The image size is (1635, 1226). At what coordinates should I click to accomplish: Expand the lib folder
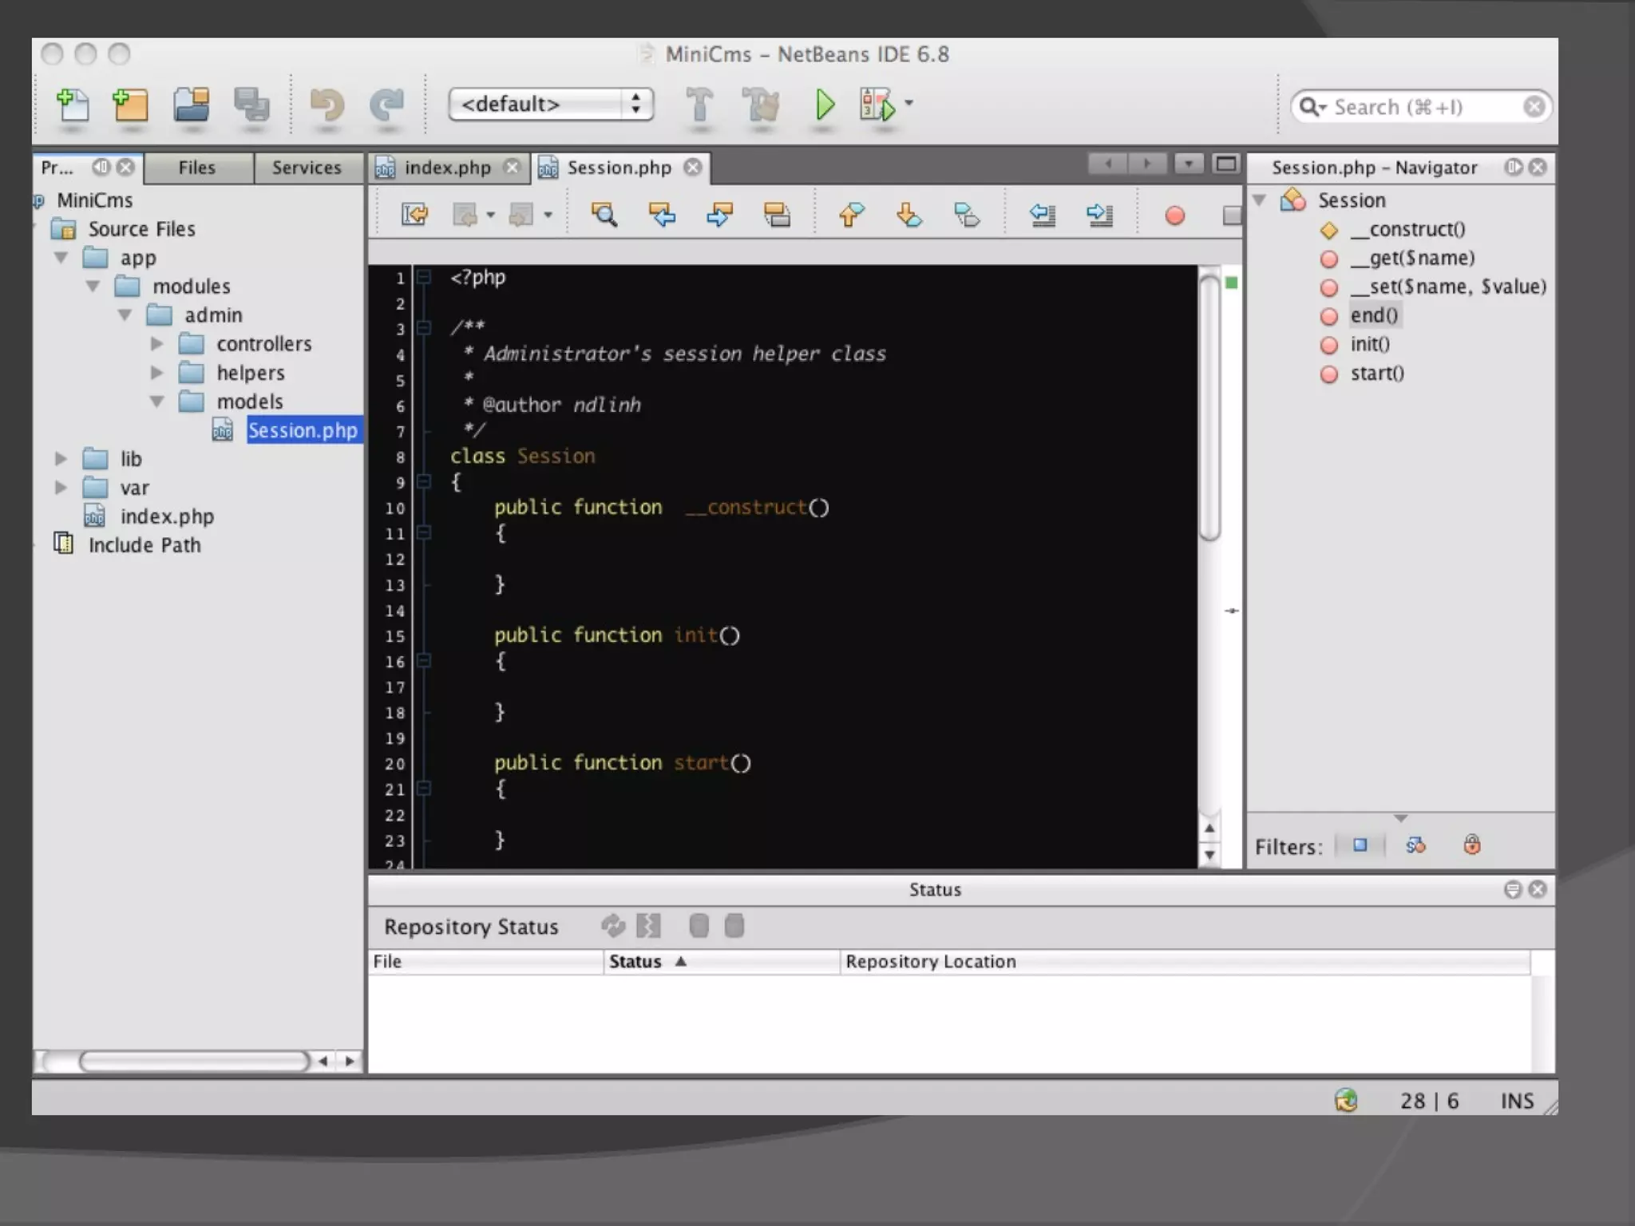(61, 459)
